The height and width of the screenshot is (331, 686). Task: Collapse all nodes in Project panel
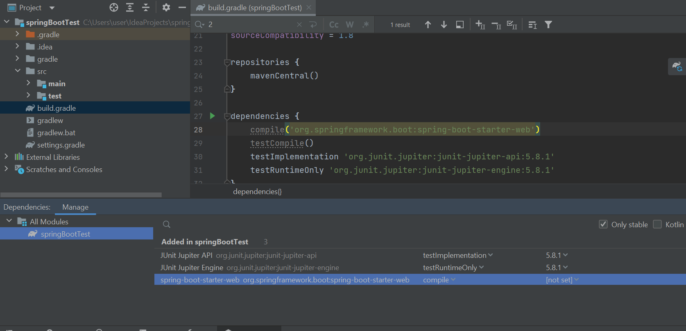click(146, 7)
